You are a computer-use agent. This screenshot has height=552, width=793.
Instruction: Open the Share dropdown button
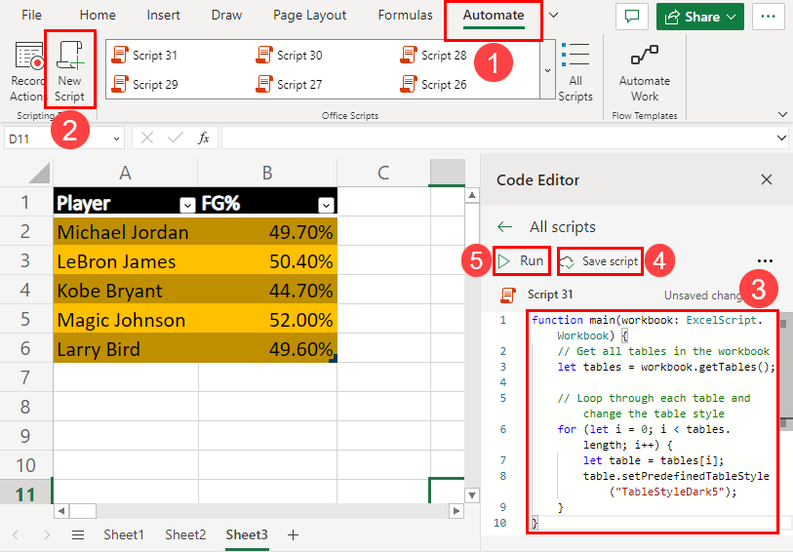(x=700, y=17)
